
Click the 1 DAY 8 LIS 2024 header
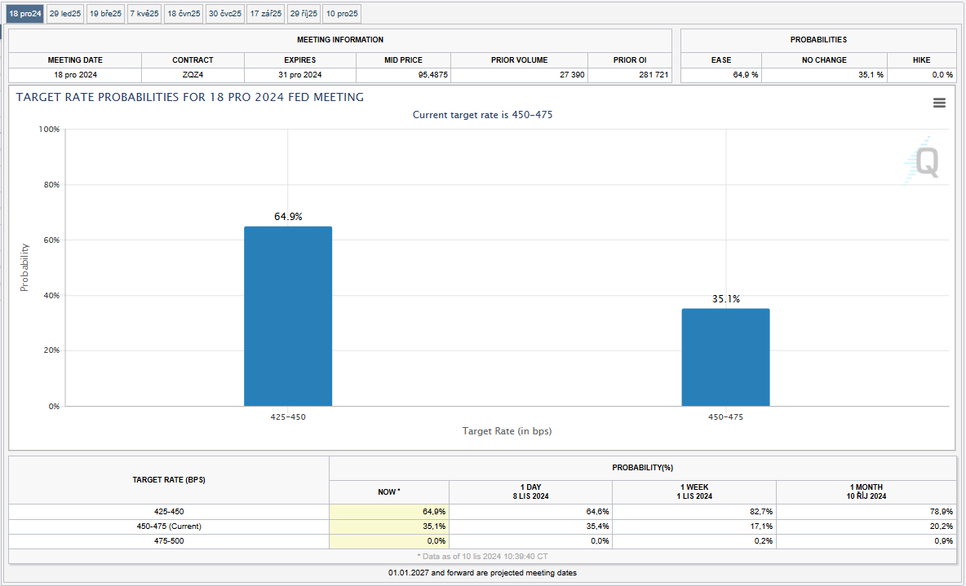[530, 491]
